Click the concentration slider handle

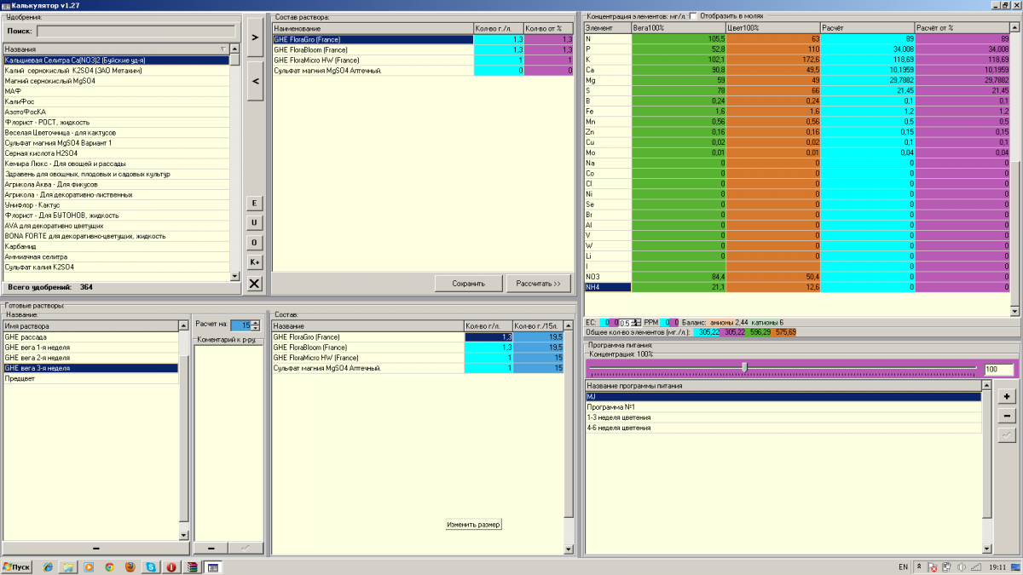[744, 367]
